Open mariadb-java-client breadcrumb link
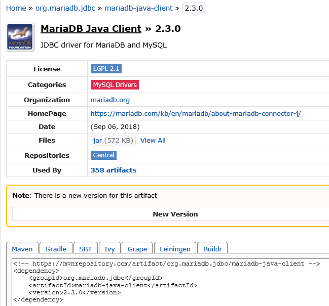Viewport: 329px width, 306px height. [x=138, y=8]
